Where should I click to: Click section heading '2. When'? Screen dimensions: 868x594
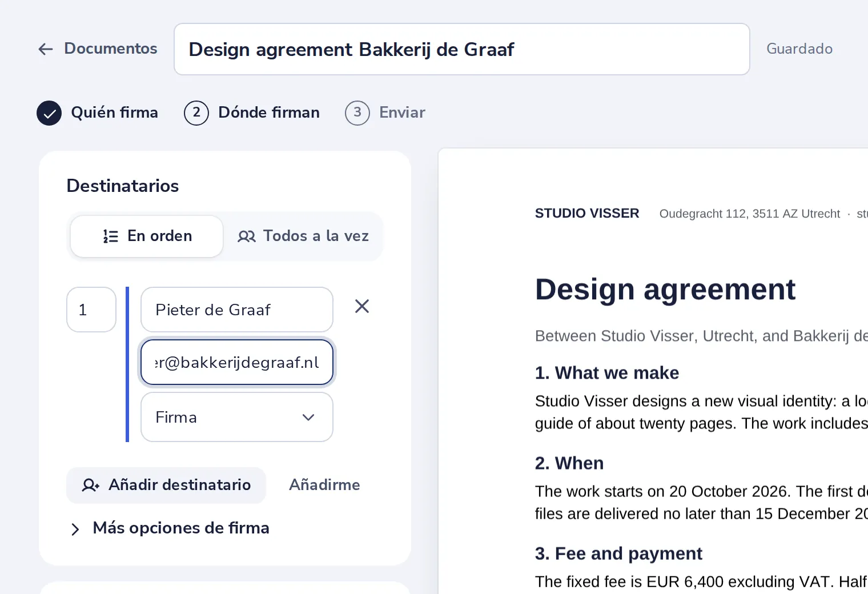point(569,463)
